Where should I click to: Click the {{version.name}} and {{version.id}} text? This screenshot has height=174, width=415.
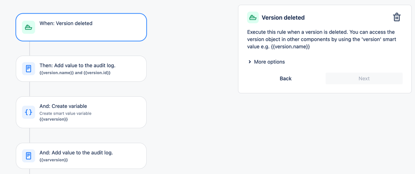(75, 73)
